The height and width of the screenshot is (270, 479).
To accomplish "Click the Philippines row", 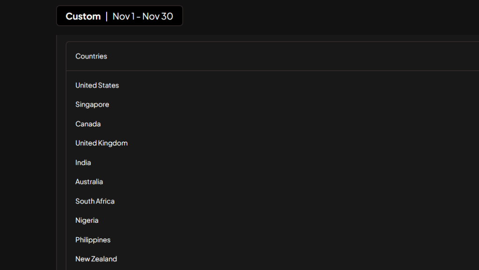I will pos(93,240).
